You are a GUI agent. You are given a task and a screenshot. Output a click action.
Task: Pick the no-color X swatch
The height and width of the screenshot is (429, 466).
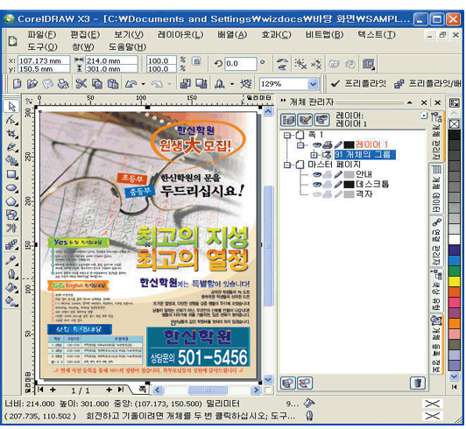[454, 124]
